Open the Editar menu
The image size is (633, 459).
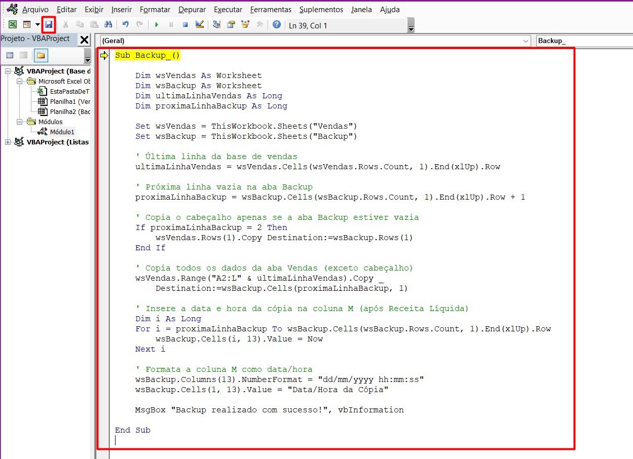pos(67,10)
